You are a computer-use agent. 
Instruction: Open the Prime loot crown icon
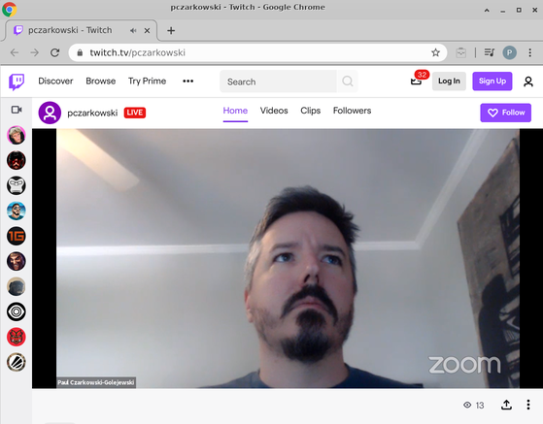(416, 82)
